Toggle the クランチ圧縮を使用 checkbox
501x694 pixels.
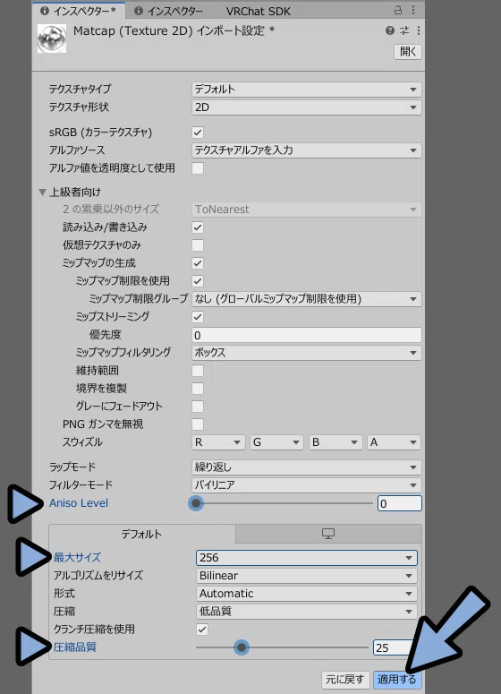202,630
